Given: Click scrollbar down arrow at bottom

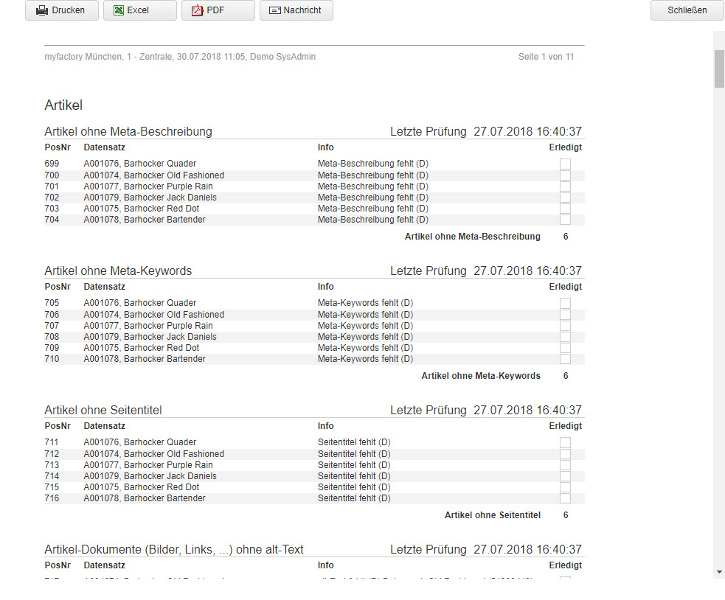Looking at the screenshot, I should (x=719, y=571).
